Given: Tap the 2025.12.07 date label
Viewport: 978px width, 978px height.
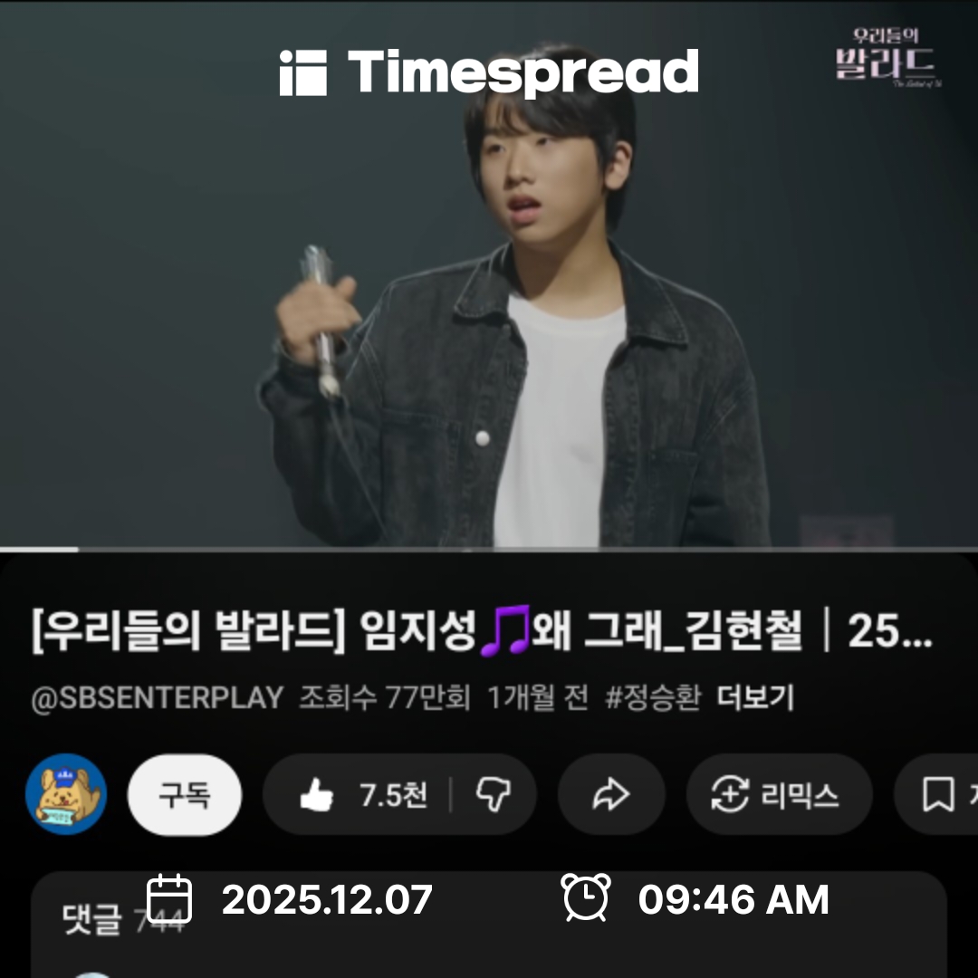Looking at the screenshot, I should coord(328,899).
